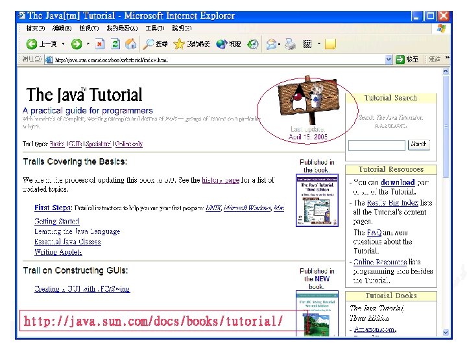The width and height of the screenshot is (467, 350).
Task: Click the Links toolbar label
Action: pyautogui.click(x=435, y=59)
